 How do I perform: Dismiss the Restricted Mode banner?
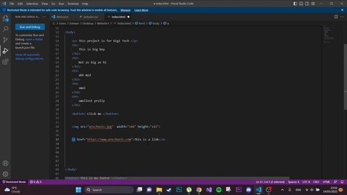click(342, 10)
